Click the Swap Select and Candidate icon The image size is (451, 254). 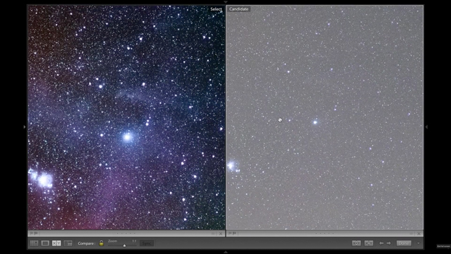[357, 244]
